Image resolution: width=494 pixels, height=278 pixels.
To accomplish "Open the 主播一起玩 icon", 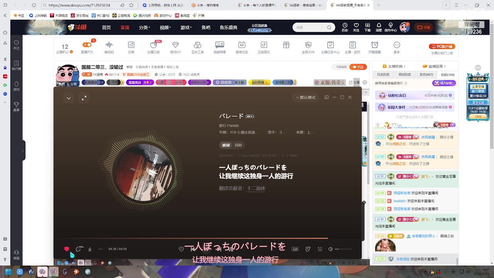I will [x=352, y=47].
